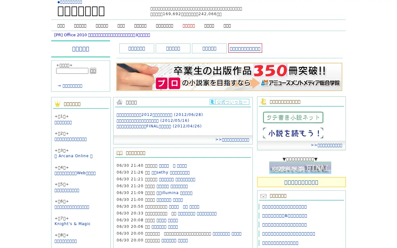Open the Knight's & Magic ranking link
The image size is (397, 248).
click(x=73, y=224)
